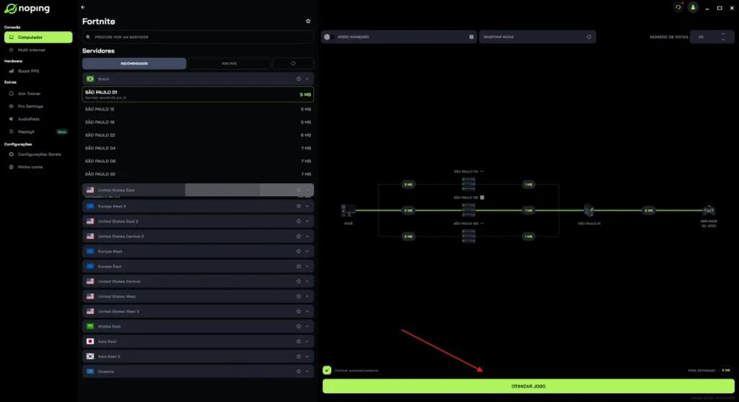Expand the United States West group
Image resolution: width=739 pixels, height=402 pixels.
pyautogui.click(x=307, y=297)
